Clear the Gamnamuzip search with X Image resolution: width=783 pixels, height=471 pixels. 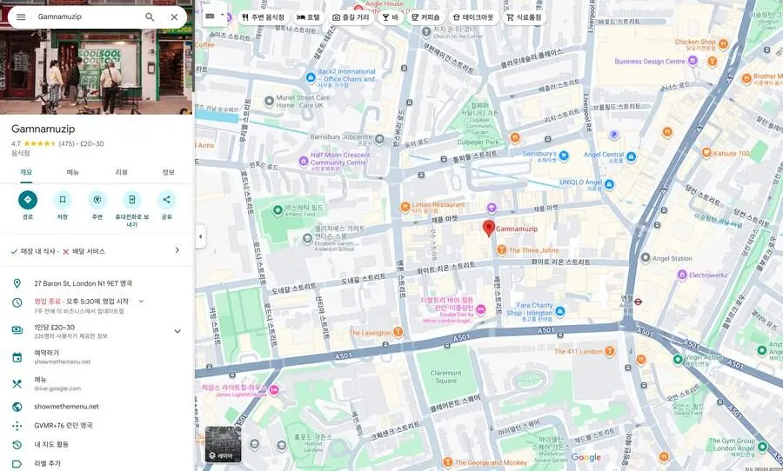pos(174,17)
